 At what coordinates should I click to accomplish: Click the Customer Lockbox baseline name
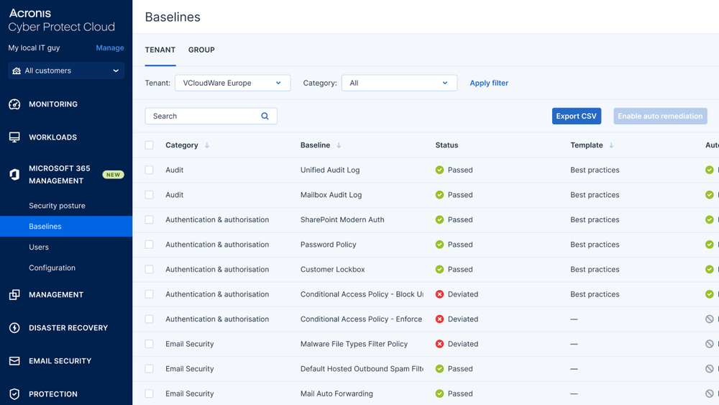pos(332,269)
